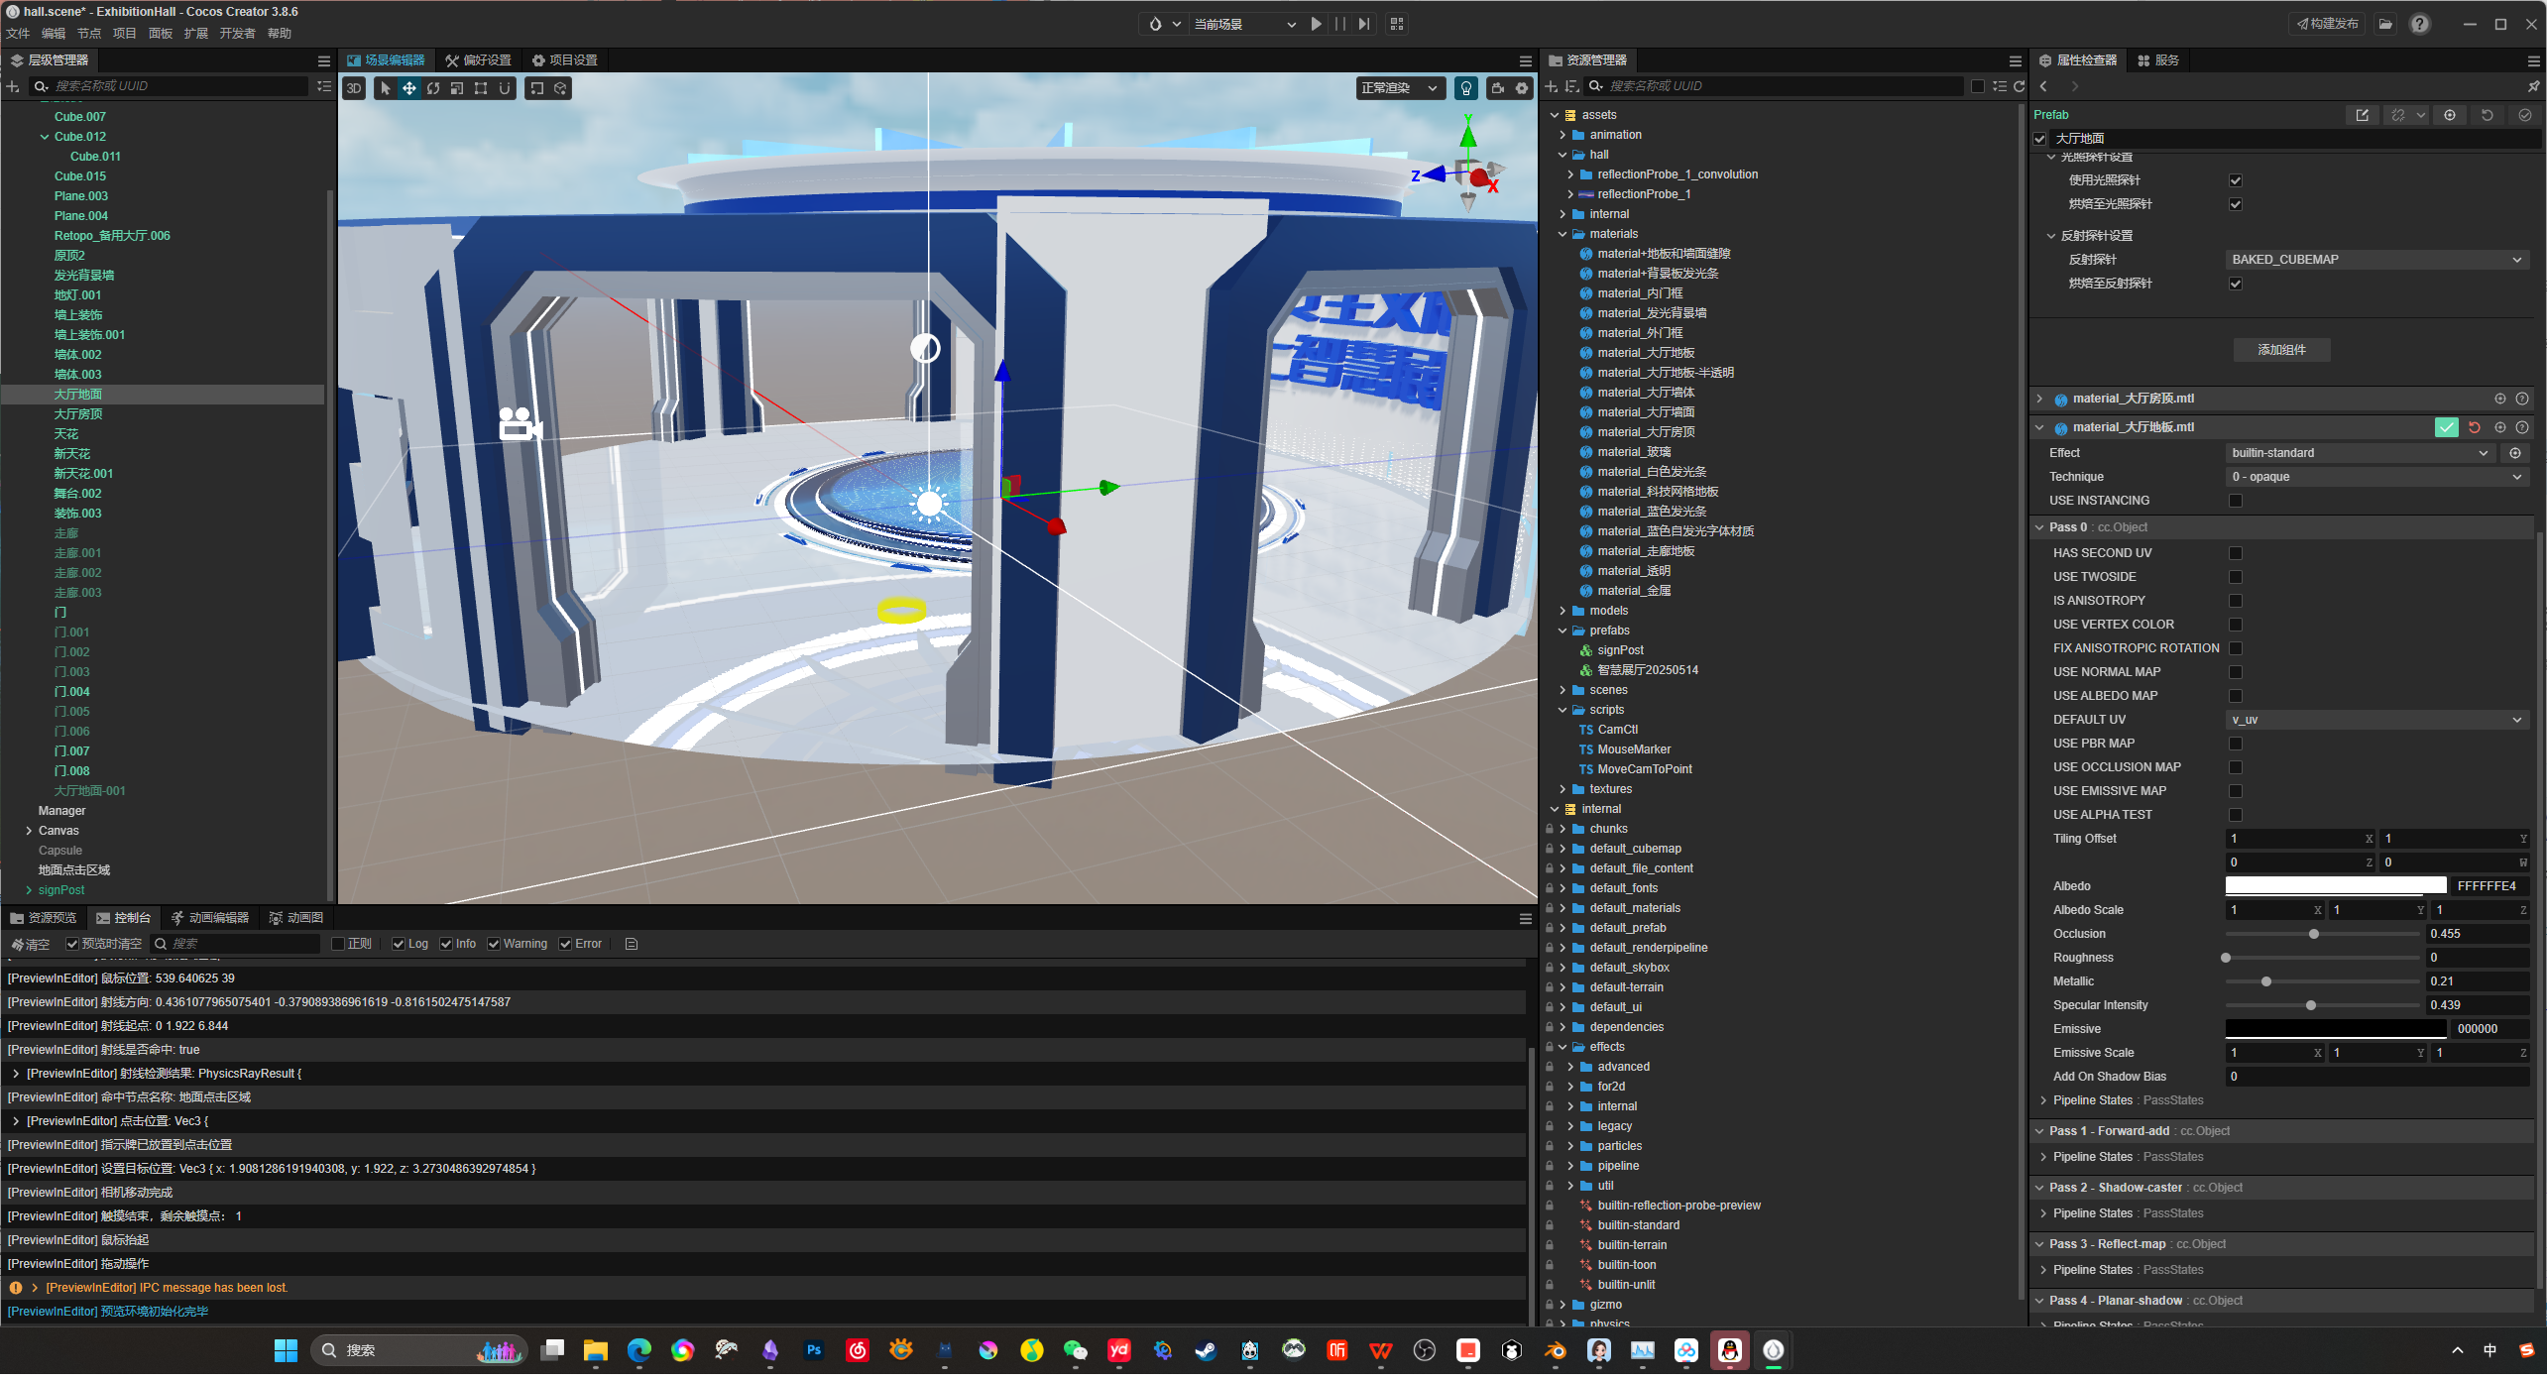Click the 构建发布 button
The height and width of the screenshot is (1380, 2547).
point(2326,24)
